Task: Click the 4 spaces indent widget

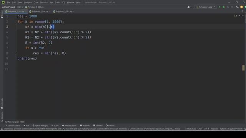Action: click(x=214, y=129)
